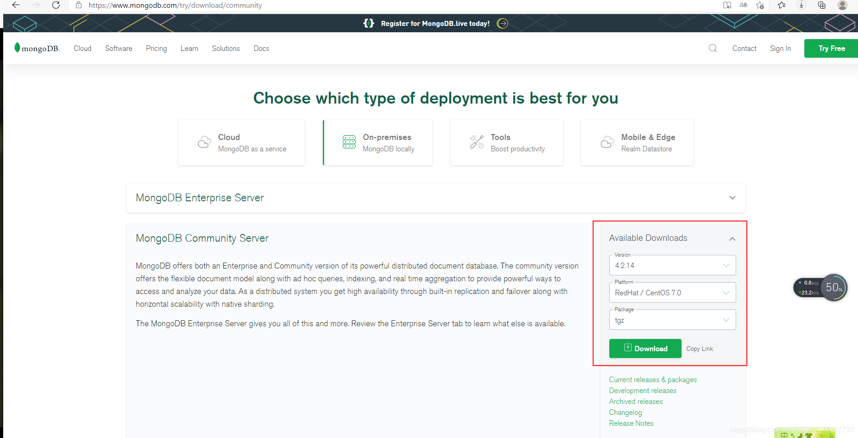The image size is (858, 438).
Task: Open the Solutions menu
Action: [226, 48]
